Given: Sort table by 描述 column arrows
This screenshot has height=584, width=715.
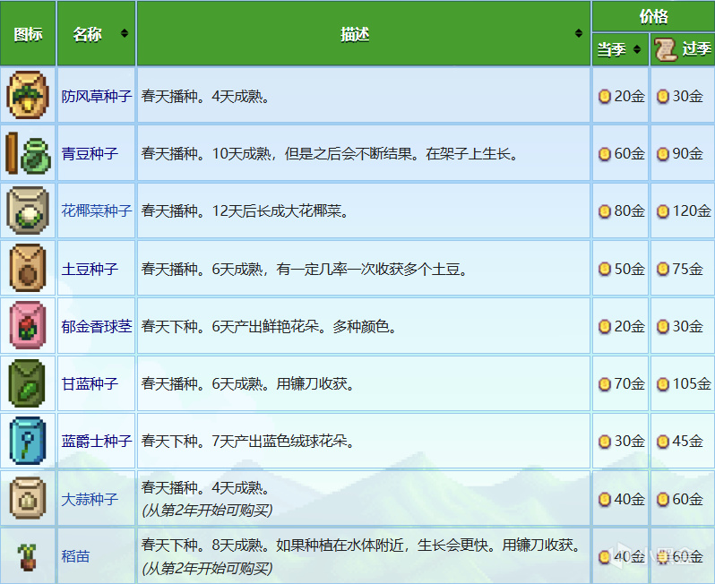Looking at the screenshot, I should click(x=579, y=33).
